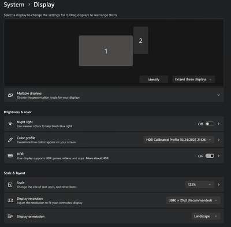Screen dimensions: 231x227
Task: Click the HDR badge icon
Action: 10,155
